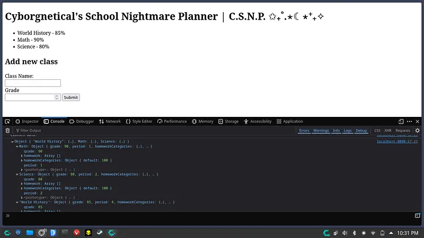
Task: Open the console settings gear icon
Action: (417, 130)
